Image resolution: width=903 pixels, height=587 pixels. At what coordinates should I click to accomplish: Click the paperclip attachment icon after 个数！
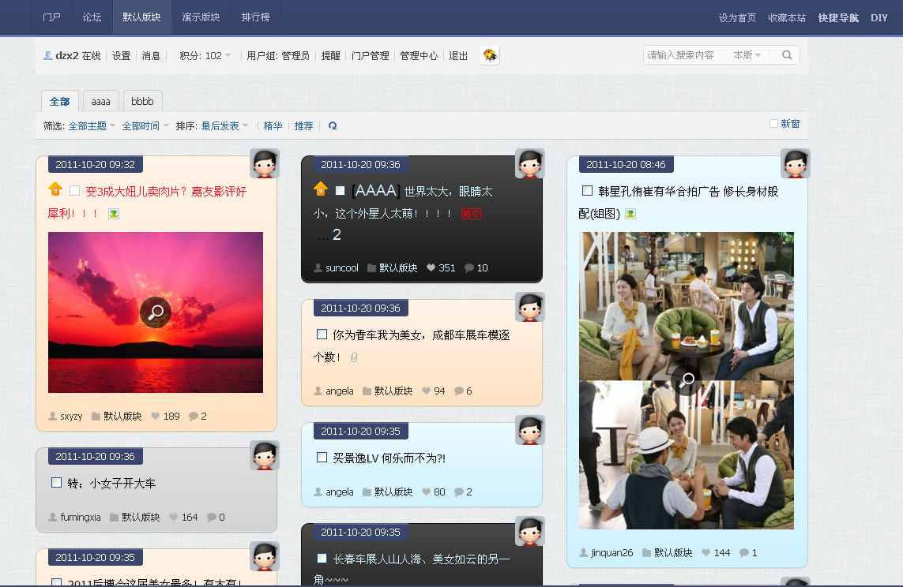click(x=354, y=357)
